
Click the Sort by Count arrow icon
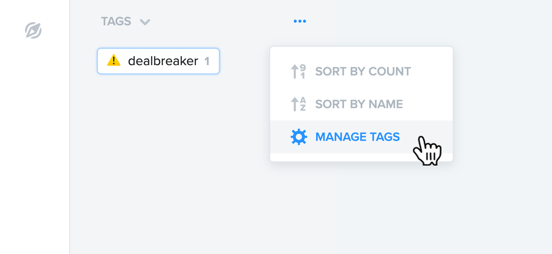click(x=299, y=72)
